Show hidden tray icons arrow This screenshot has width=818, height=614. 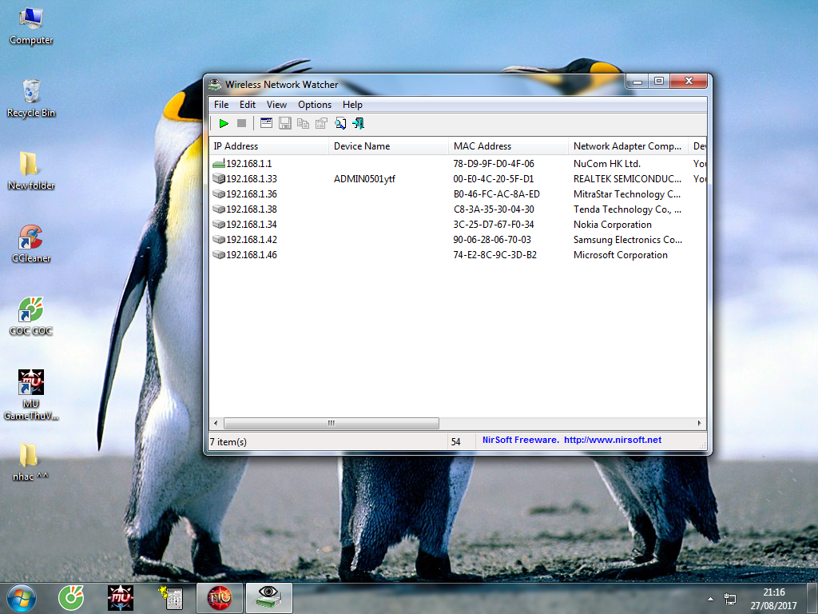click(710, 599)
